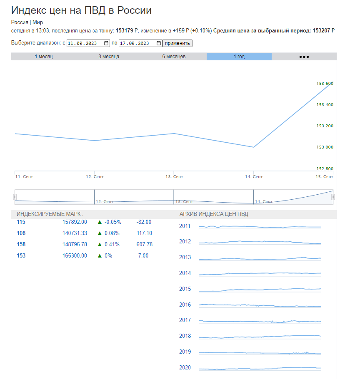Open the 2013 archive year
Image resolution: width=345 pixels, height=379 pixels.
pos(185,258)
